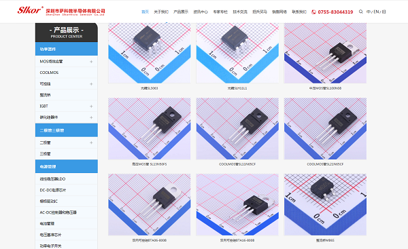
Task: Open the BTA16-800B triac product image
Action: click(237, 205)
